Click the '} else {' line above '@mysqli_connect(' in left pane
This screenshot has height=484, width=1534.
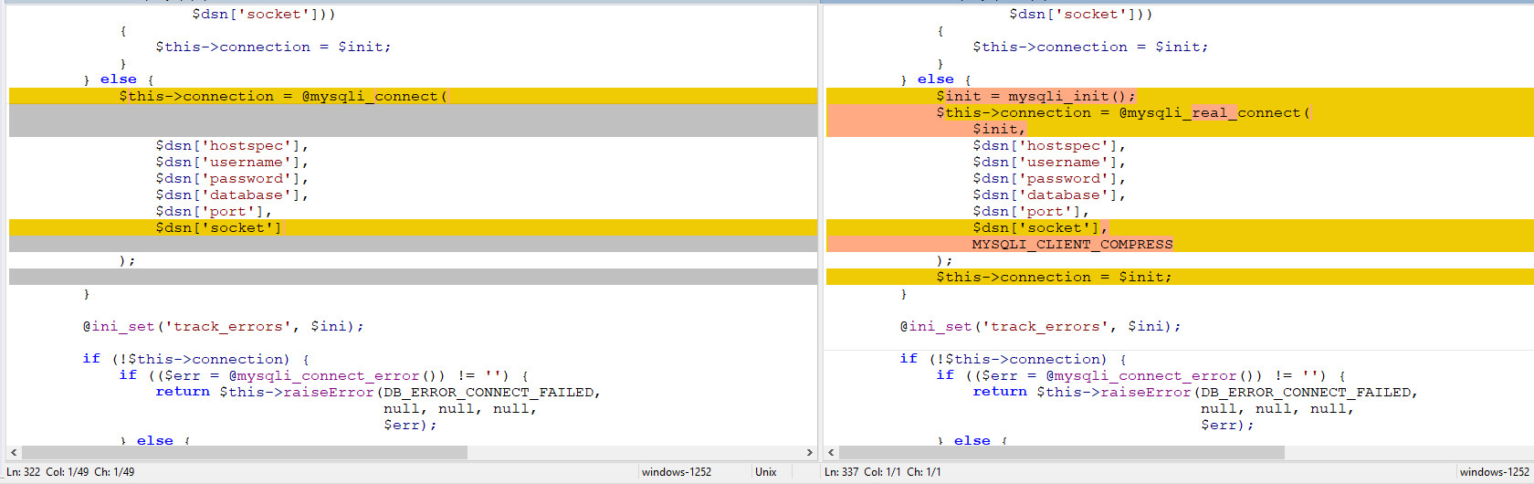[x=119, y=79]
